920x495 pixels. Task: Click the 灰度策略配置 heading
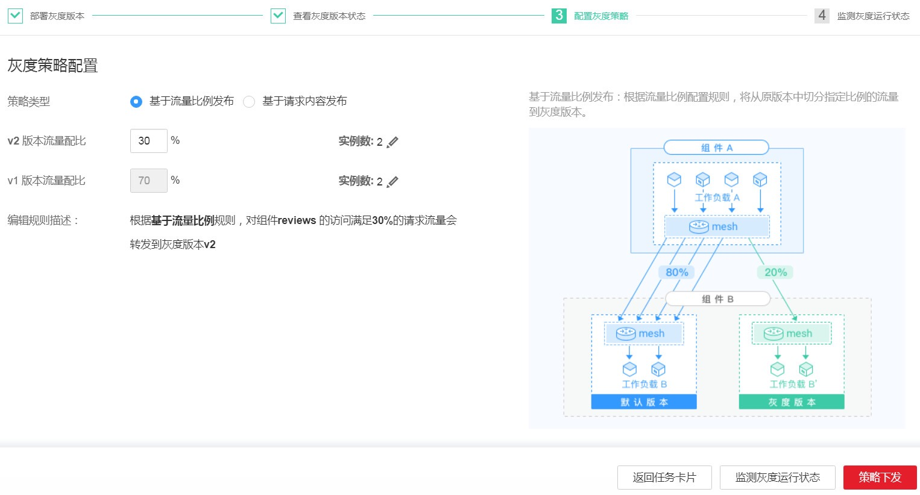[52, 66]
